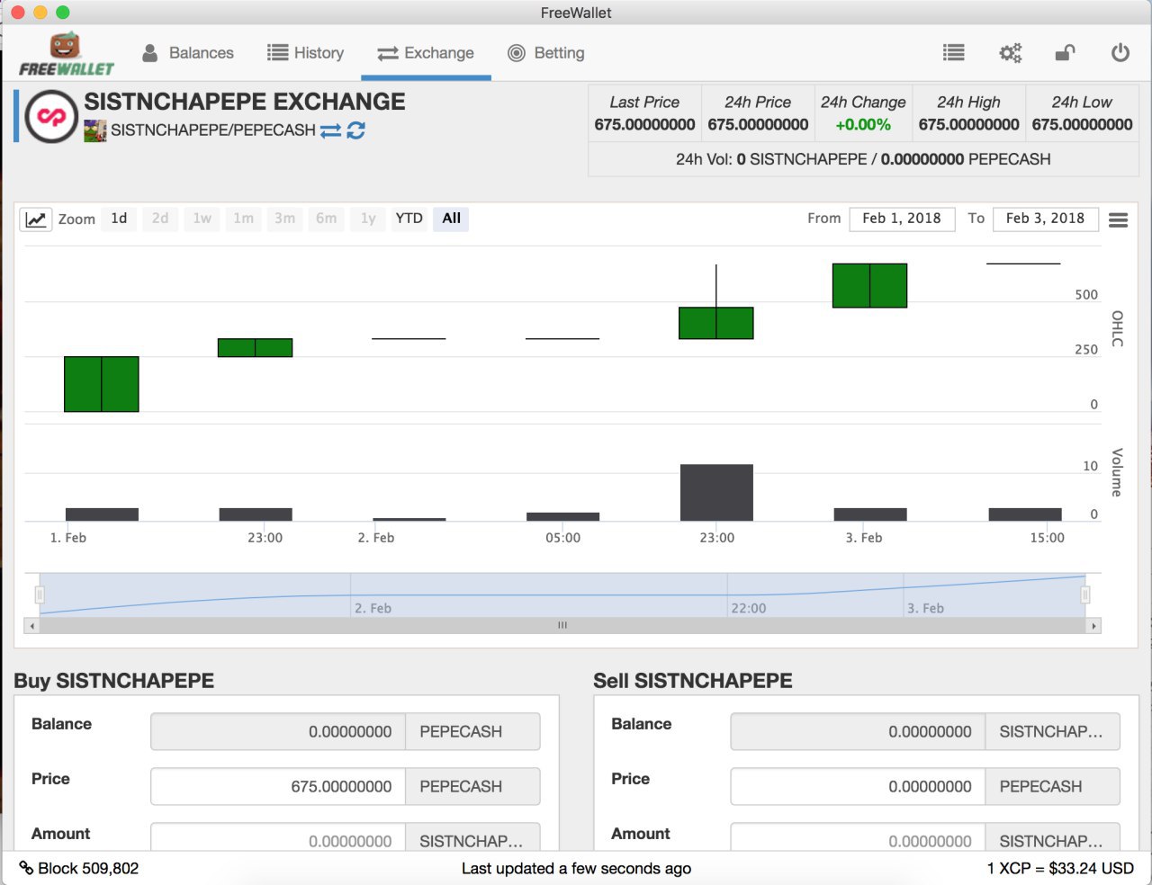
Task: Set chart zoom to 3m
Action: pyautogui.click(x=285, y=219)
